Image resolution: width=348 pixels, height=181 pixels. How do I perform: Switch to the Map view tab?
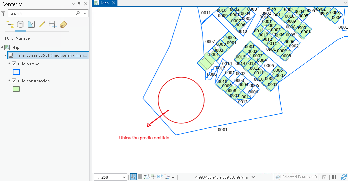click(104, 3)
